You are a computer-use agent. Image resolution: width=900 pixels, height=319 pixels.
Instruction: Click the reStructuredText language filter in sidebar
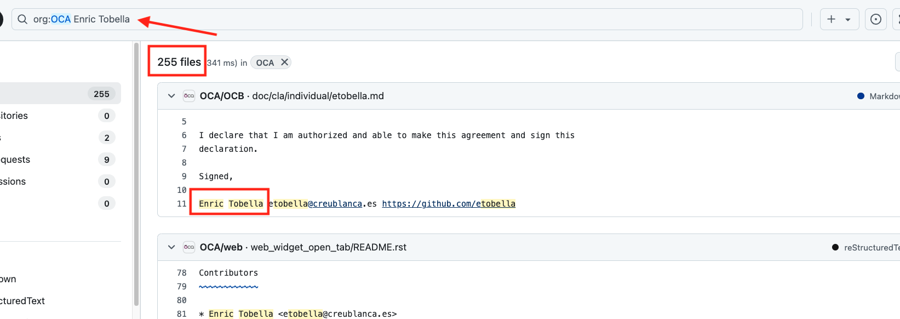[22, 301]
